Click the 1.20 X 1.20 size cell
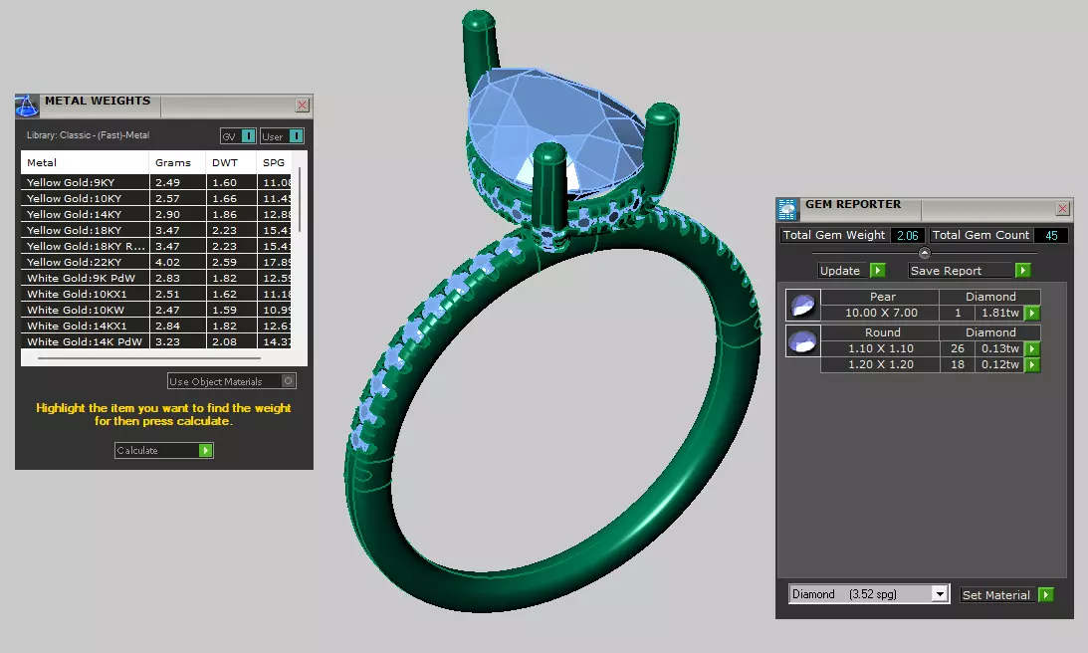The height and width of the screenshot is (653, 1088). coord(881,365)
